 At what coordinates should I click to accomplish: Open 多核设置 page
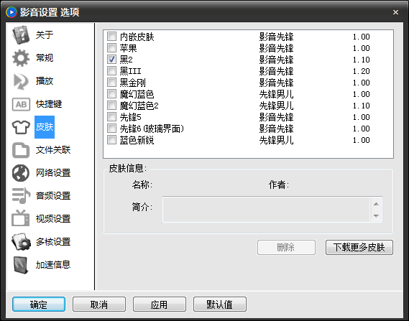click(53, 242)
